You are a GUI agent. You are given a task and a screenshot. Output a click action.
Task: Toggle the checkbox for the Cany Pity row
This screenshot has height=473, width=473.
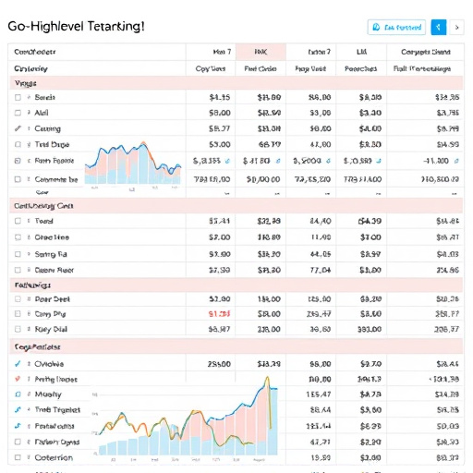point(18,313)
